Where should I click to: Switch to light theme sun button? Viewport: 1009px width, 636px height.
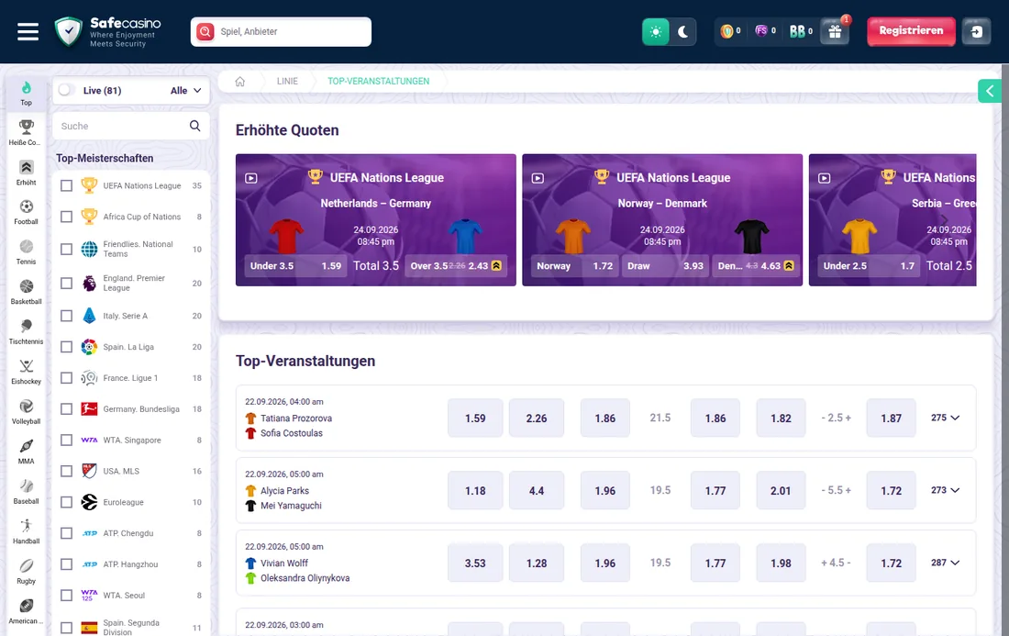[x=656, y=31]
